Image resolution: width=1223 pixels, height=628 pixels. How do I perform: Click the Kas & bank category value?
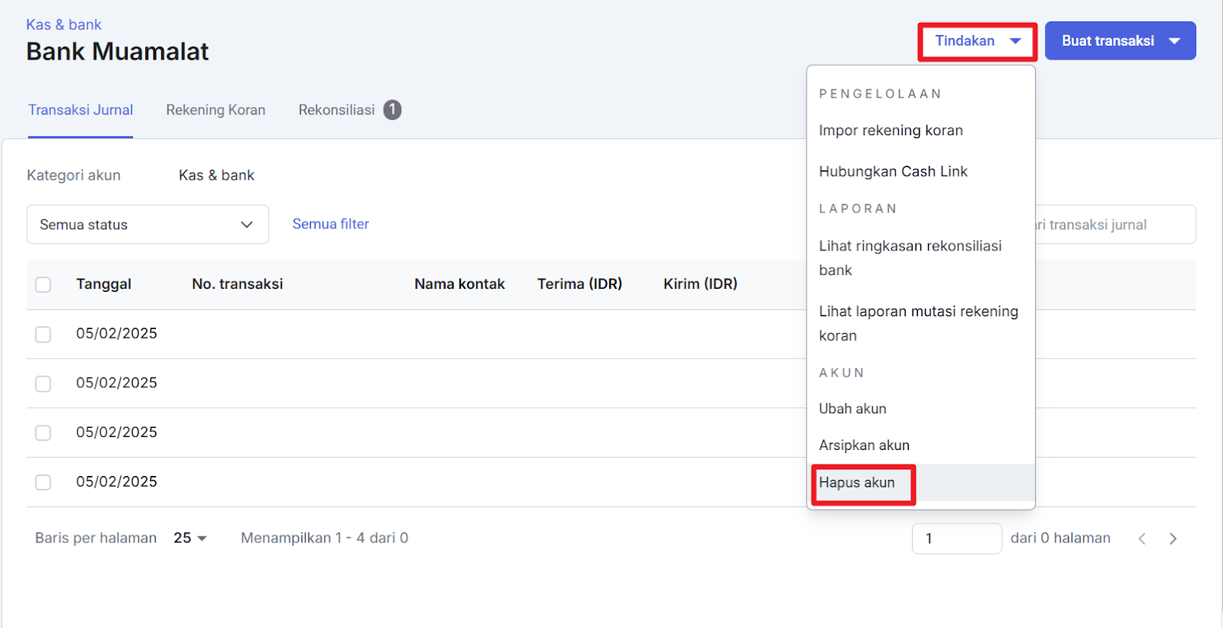(216, 175)
